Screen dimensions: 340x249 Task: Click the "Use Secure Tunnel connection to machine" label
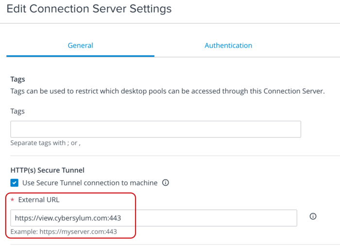click(x=90, y=183)
